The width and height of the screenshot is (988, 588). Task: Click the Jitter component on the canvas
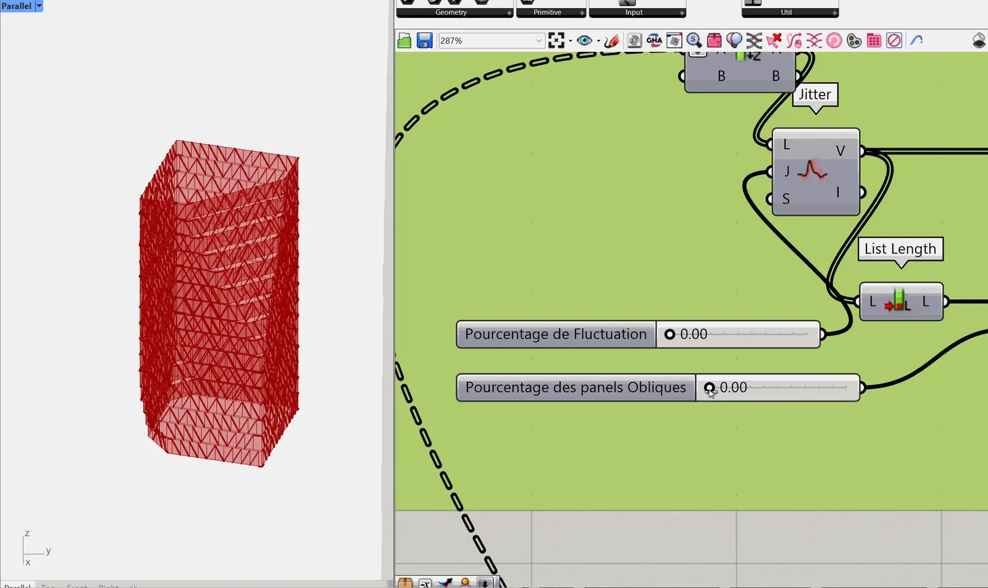pyautogui.click(x=815, y=172)
